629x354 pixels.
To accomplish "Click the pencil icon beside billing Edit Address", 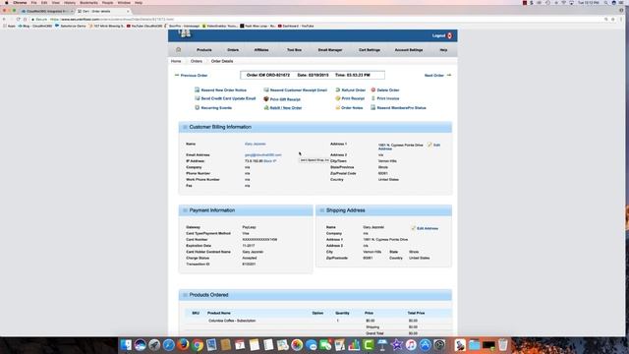I will pyautogui.click(x=429, y=145).
